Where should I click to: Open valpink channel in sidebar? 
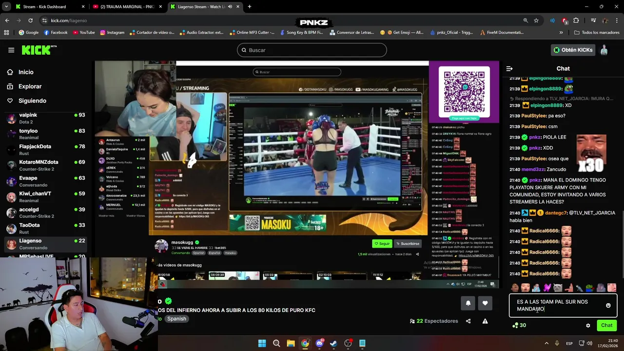coord(45,118)
